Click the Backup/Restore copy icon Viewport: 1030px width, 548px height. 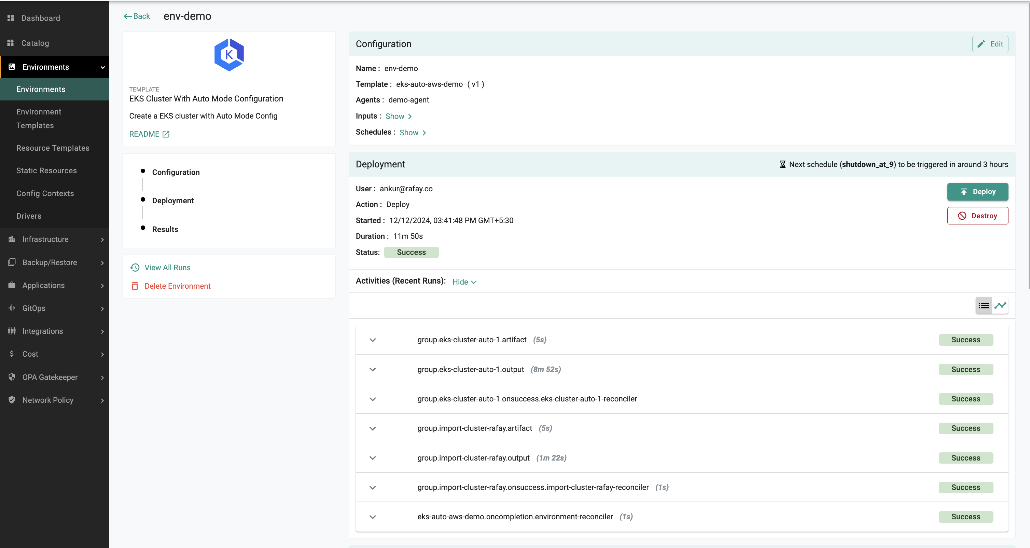12,262
